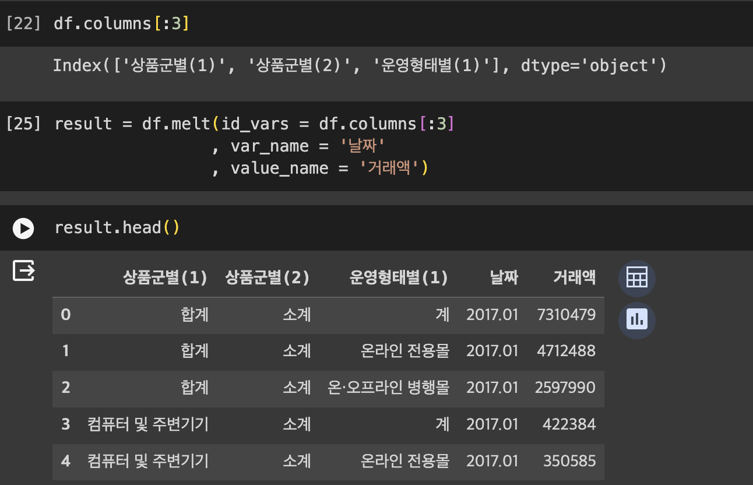Click value 2597990 in row 2
Viewport: 753px width, 485px height.
tap(565, 388)
